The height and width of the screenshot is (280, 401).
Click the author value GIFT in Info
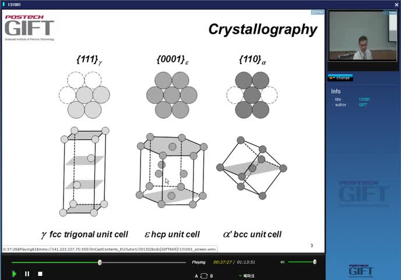[363, 104]
